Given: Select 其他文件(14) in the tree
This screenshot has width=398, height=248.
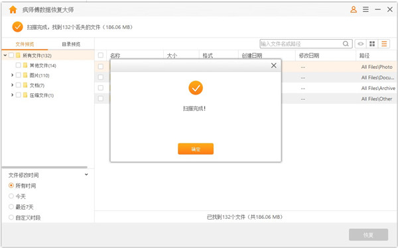Looking at the screenshot, I should 42,65.
